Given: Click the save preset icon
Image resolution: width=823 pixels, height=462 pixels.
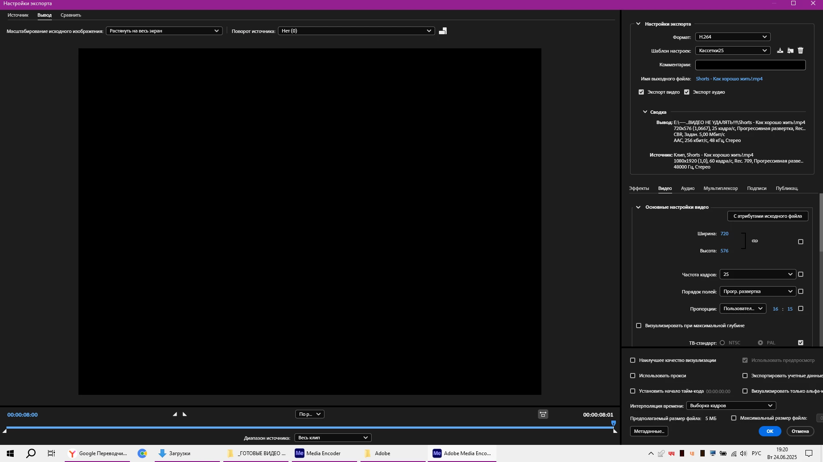Looking at the screenshot, I should tap(780, 50).
